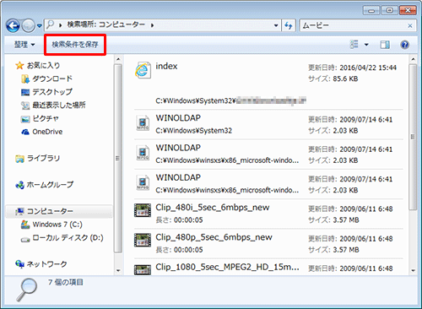Open the 整理 menu

tap(24, 45)
